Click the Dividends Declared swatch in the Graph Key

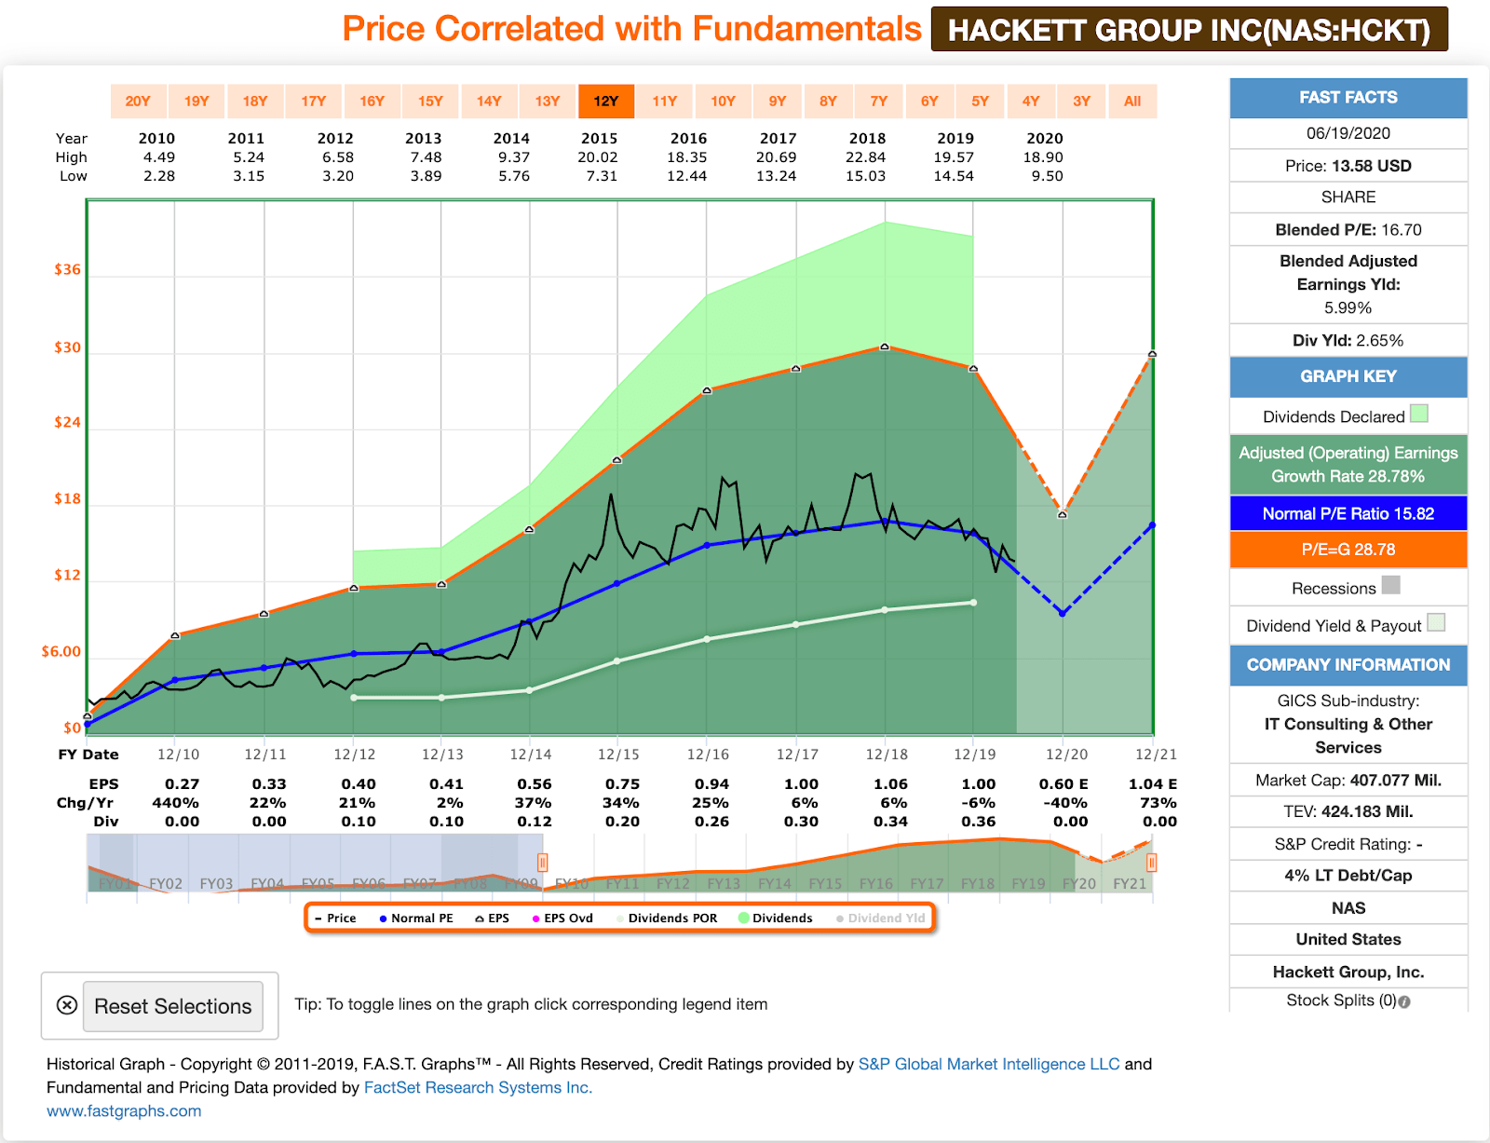pos(1418,414)
